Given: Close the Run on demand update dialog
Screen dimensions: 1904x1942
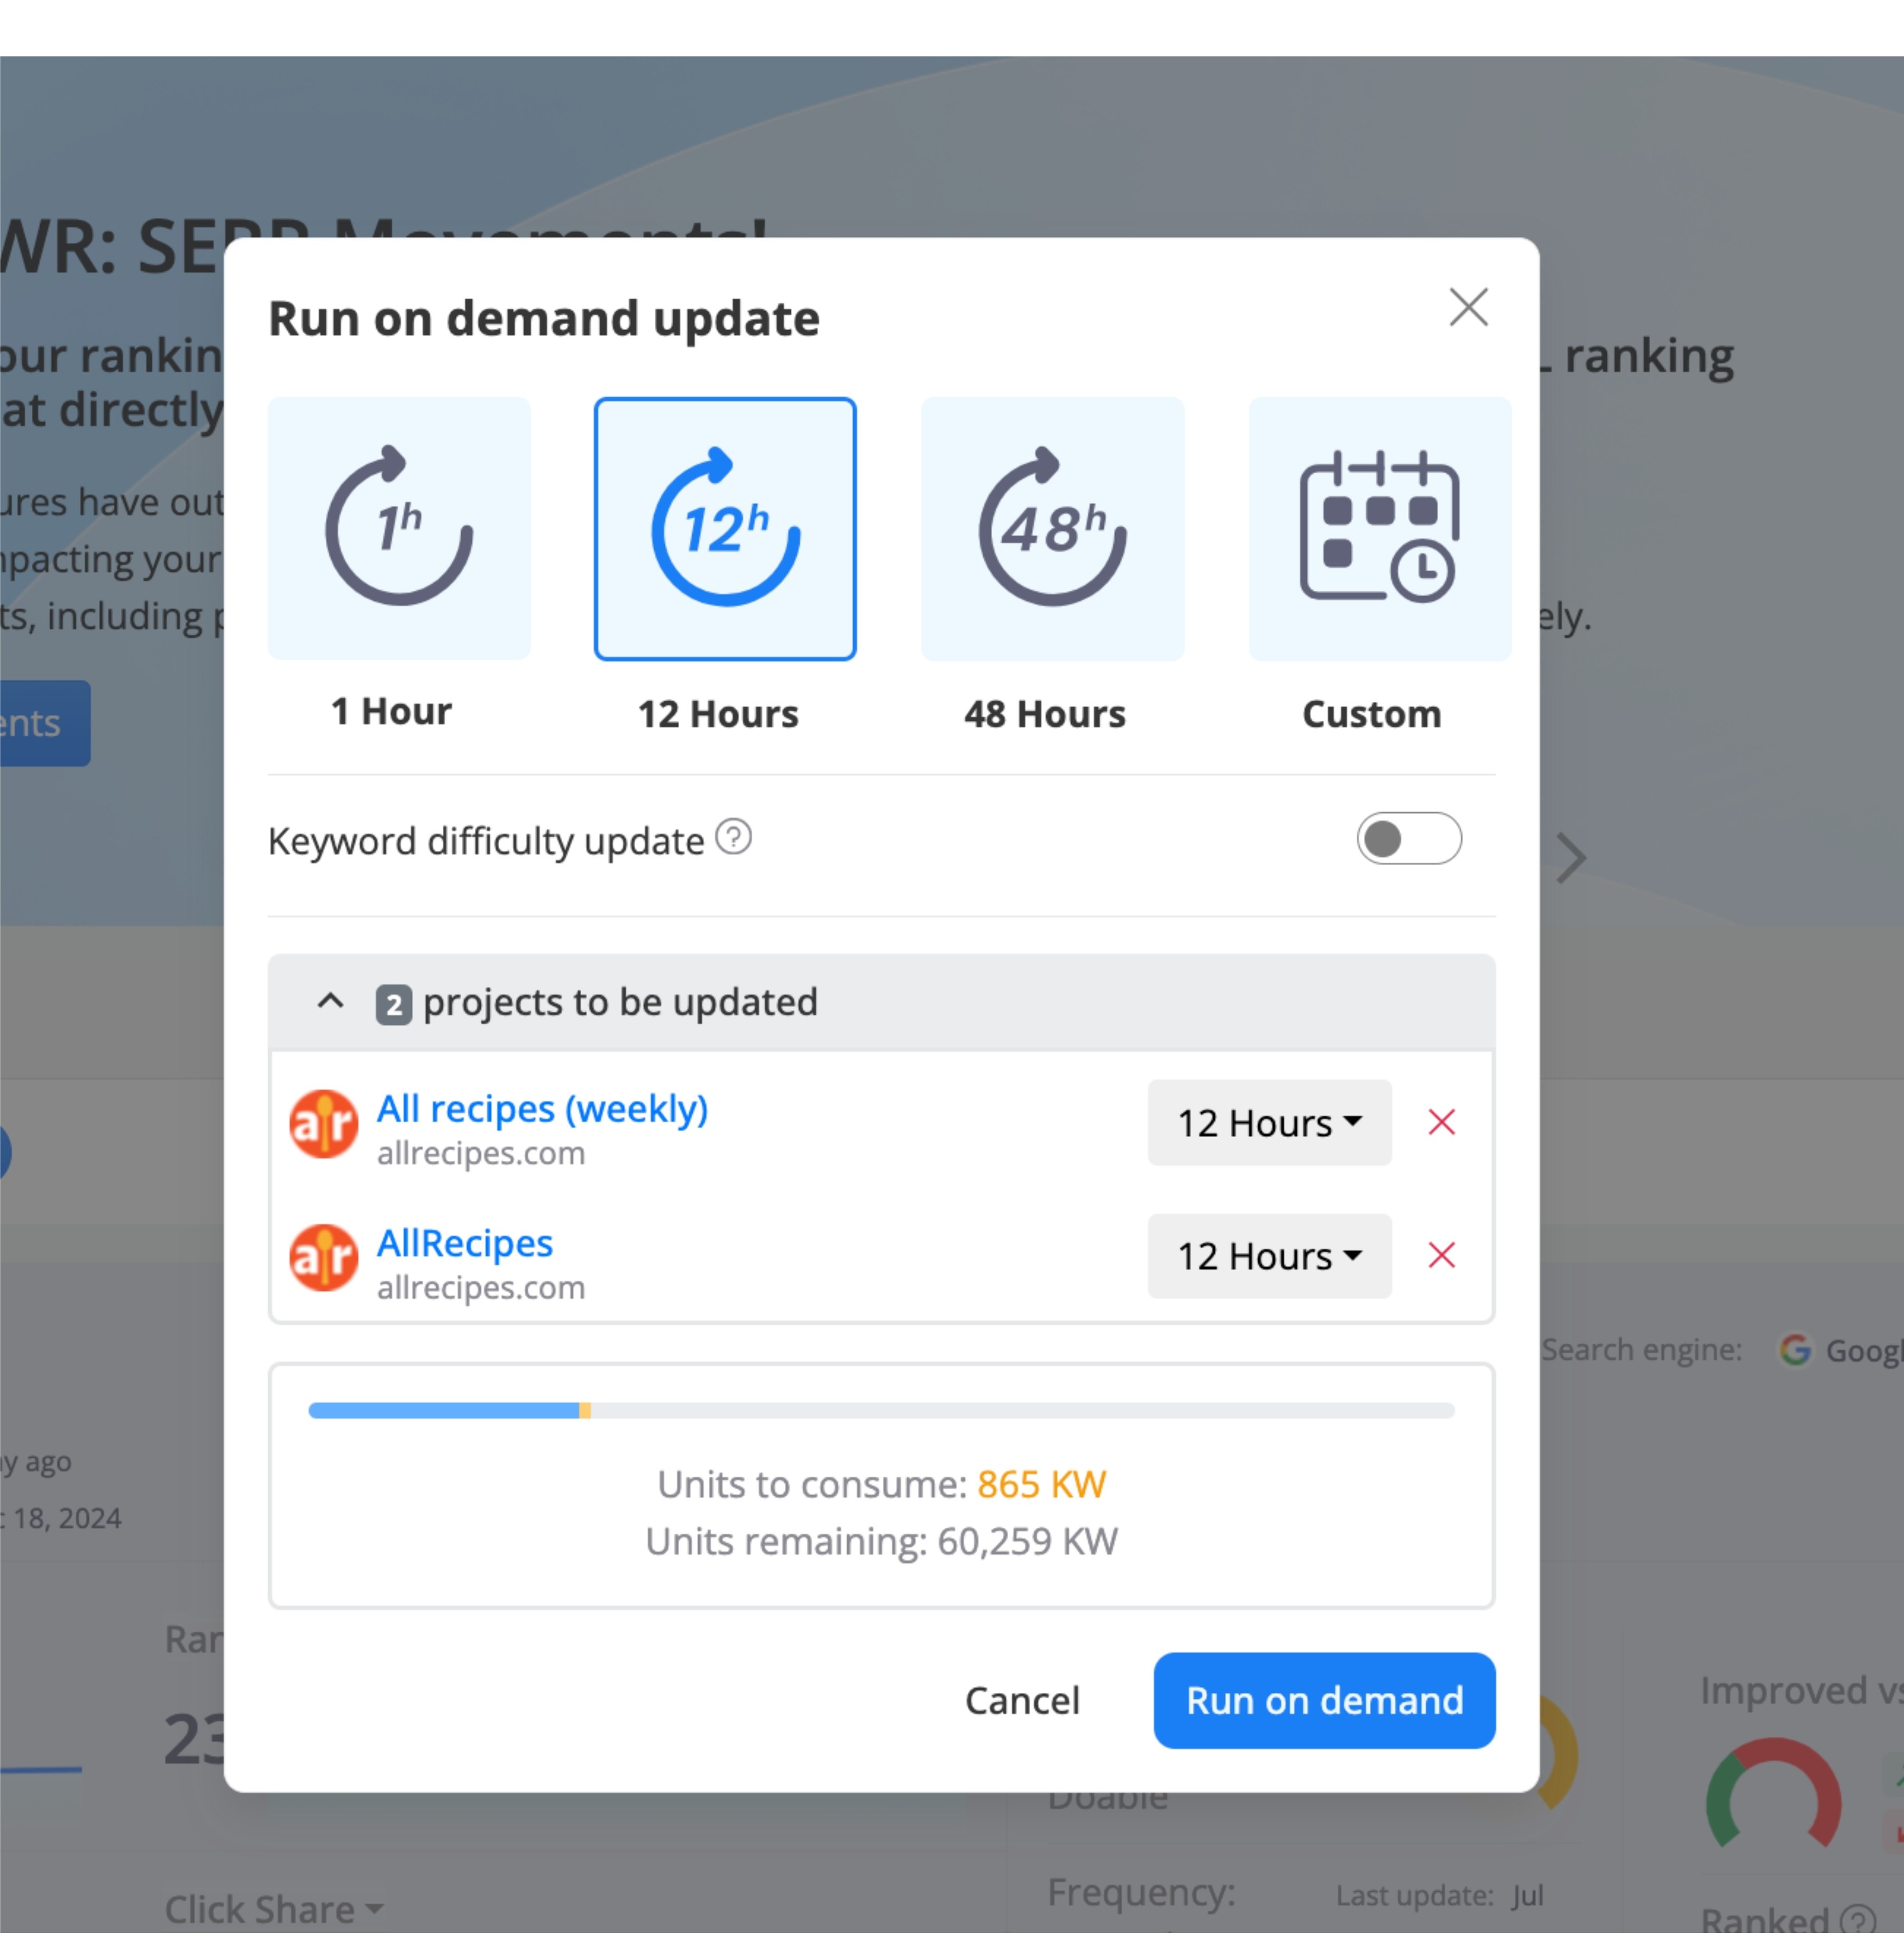Looking at the screenshot, I should tap(1468, 307).
